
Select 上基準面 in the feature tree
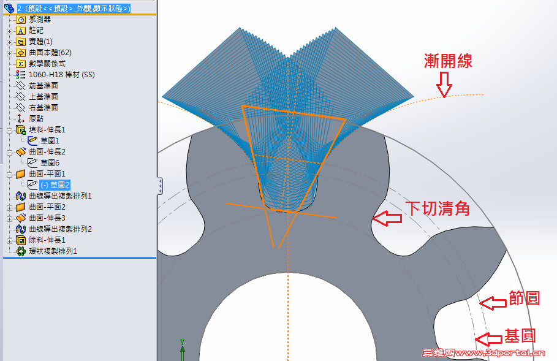[44, 97]
